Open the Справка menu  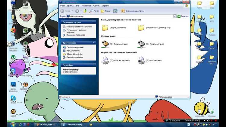[x=105, y=6]
